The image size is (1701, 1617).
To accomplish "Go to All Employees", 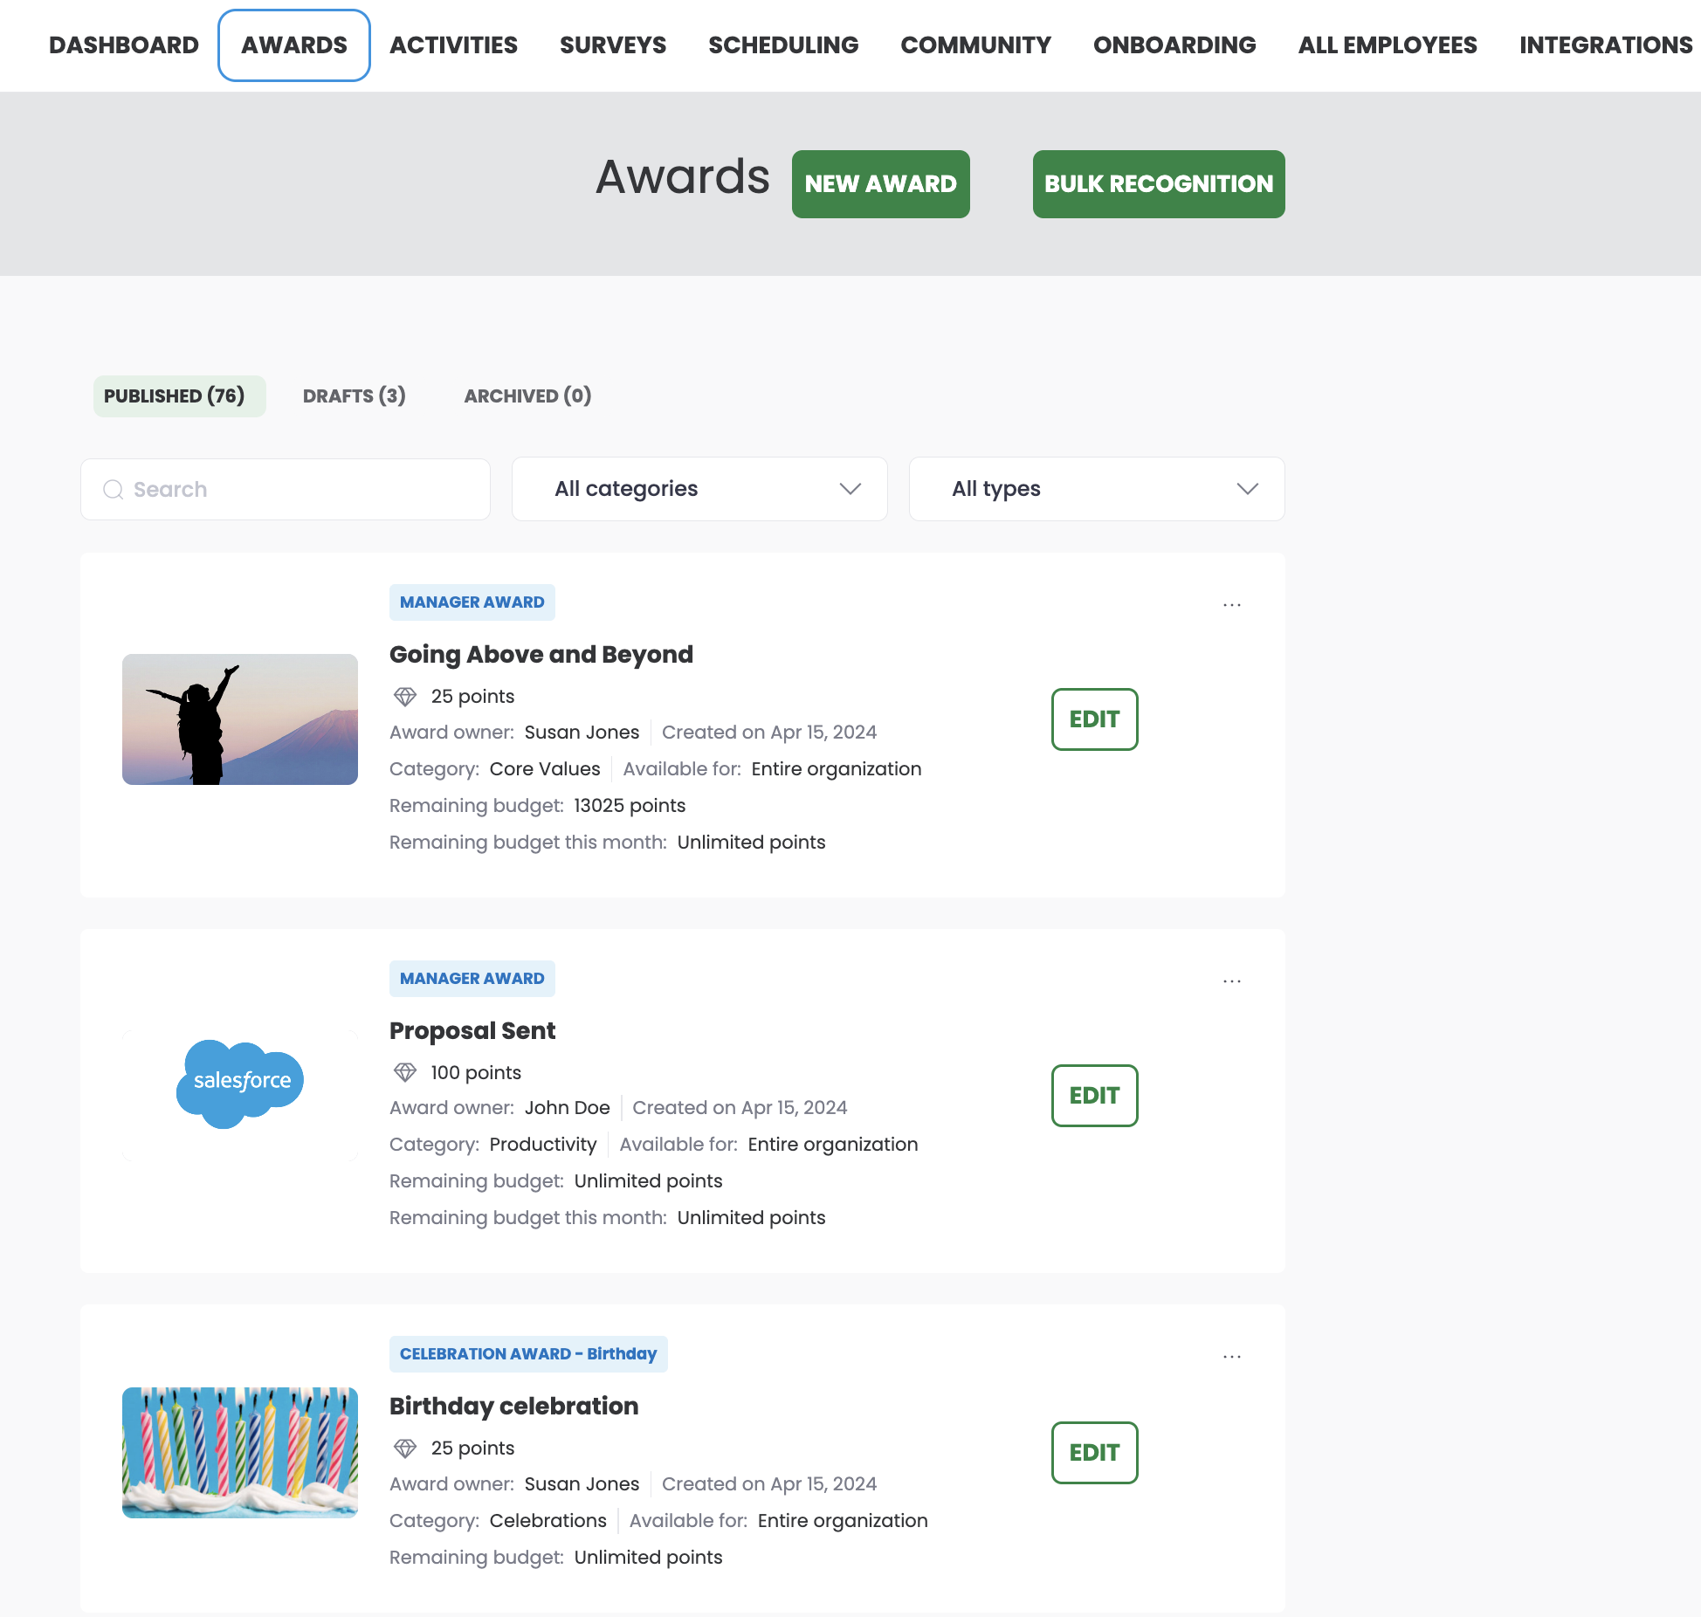I will click(x=1388, y=45).
